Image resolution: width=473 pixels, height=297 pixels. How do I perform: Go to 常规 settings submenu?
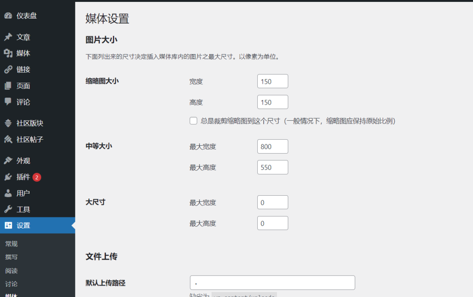[12, 244]
